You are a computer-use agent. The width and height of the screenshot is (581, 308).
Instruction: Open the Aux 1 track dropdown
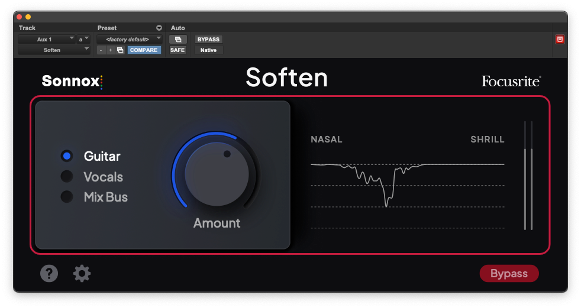46,39
